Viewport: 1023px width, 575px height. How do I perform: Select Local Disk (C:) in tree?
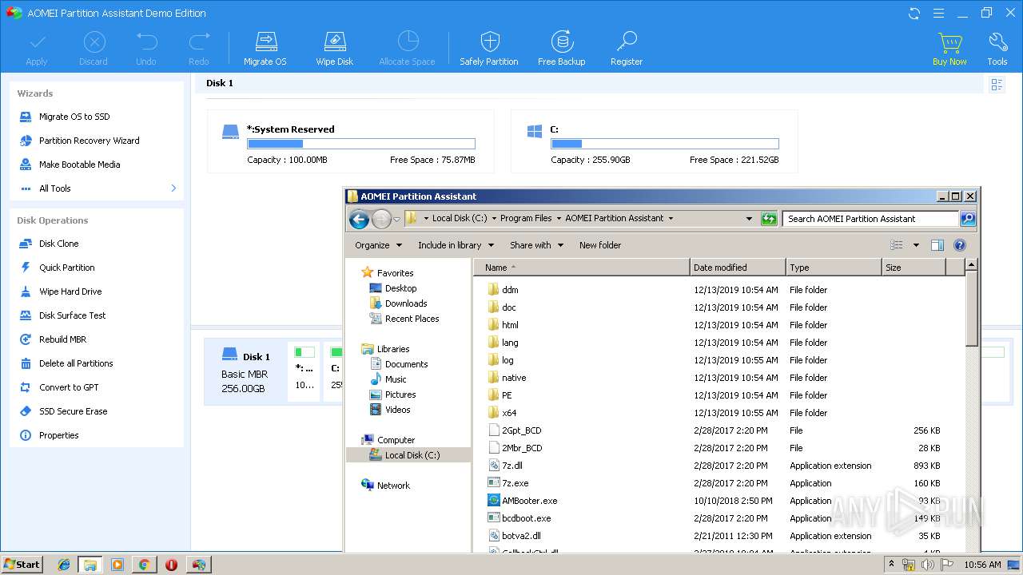[x=404, y=455]
